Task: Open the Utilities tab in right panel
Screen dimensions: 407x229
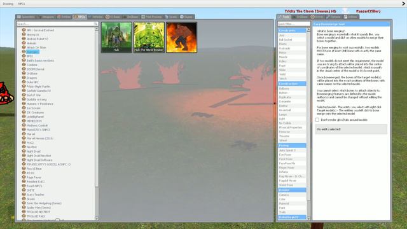Action: [350, 17]
